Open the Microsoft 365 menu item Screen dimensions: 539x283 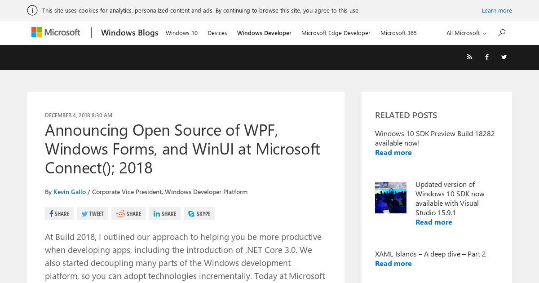coord(398,33)
